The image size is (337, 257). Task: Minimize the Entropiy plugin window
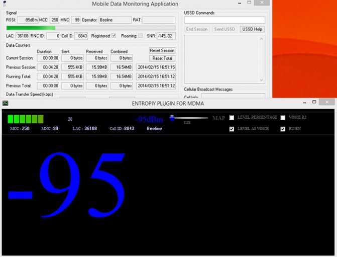[x=304, y=103]
